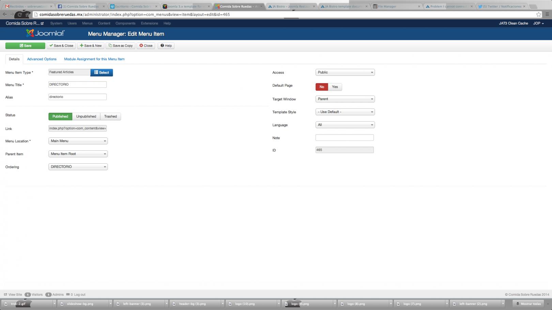
Task: Select the Details tab
Action: pos(14,59)
